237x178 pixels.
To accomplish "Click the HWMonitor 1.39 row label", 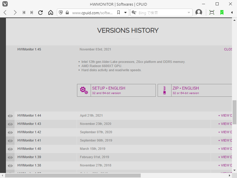I will point(29,157).
